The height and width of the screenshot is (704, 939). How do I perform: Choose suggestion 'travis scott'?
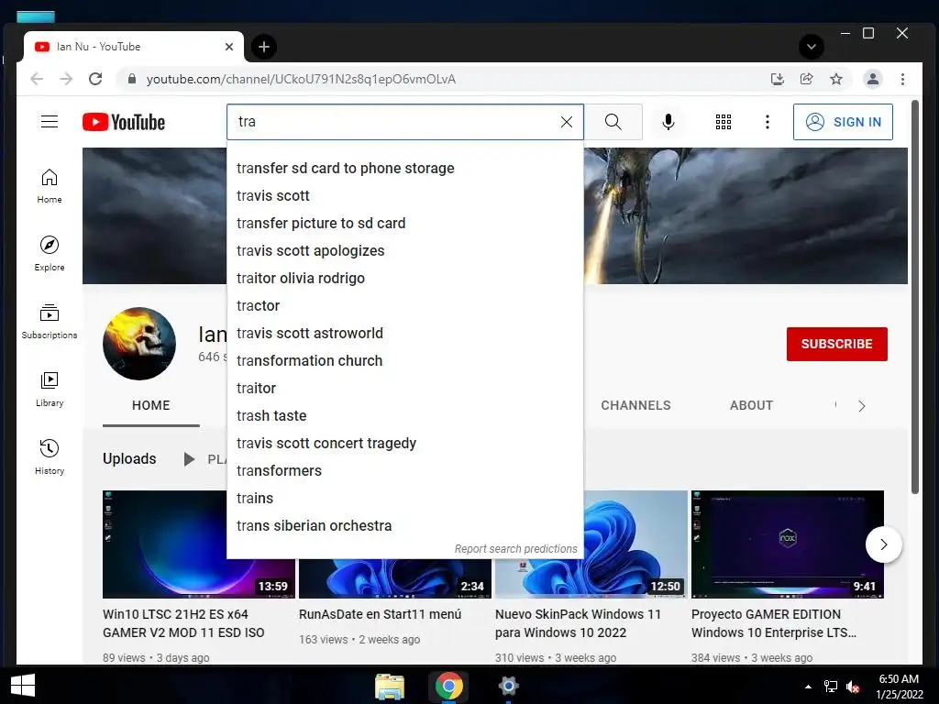tap(404, 196)
